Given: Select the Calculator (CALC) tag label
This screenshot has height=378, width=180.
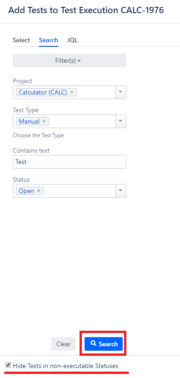Looking at the screenshot, I should (43, 92).
